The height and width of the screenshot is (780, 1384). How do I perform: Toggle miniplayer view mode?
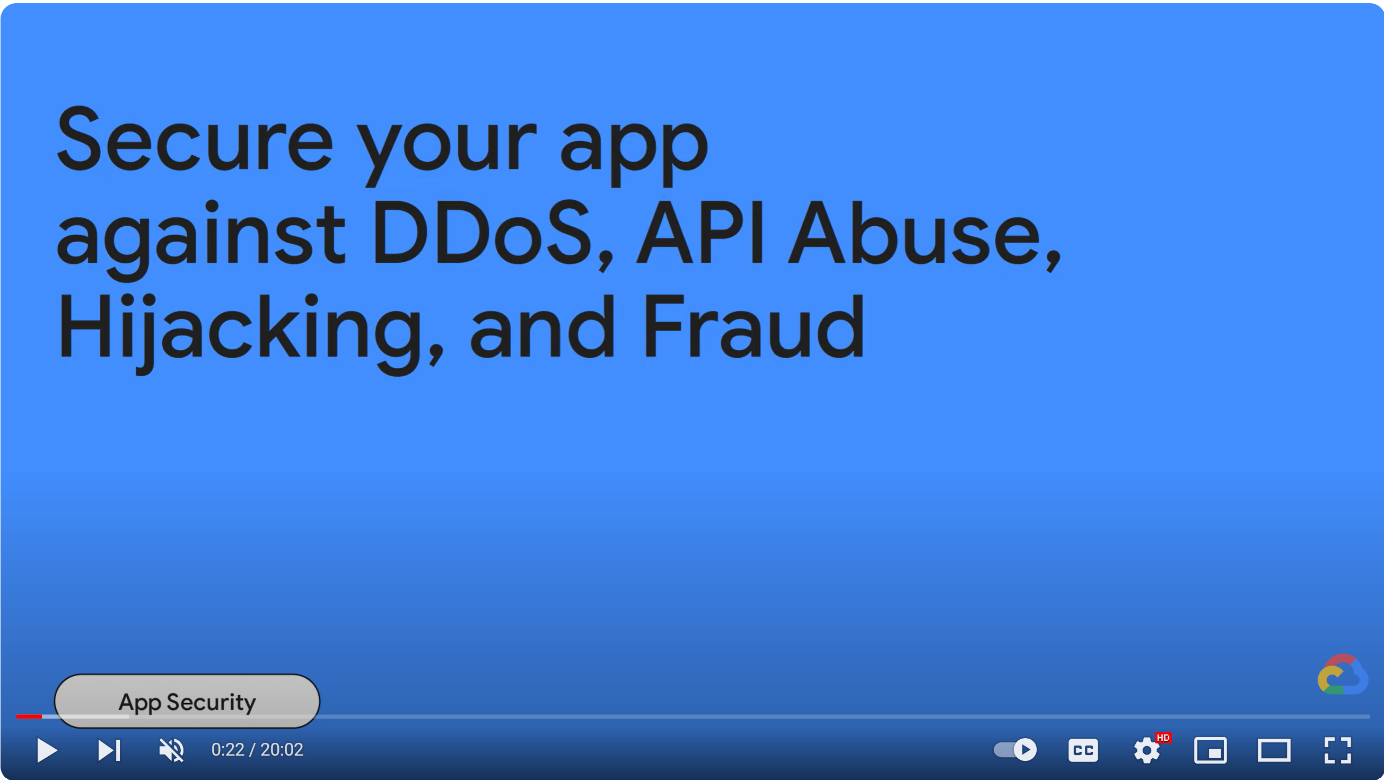pyautogui.click(x=1212, y=750)
